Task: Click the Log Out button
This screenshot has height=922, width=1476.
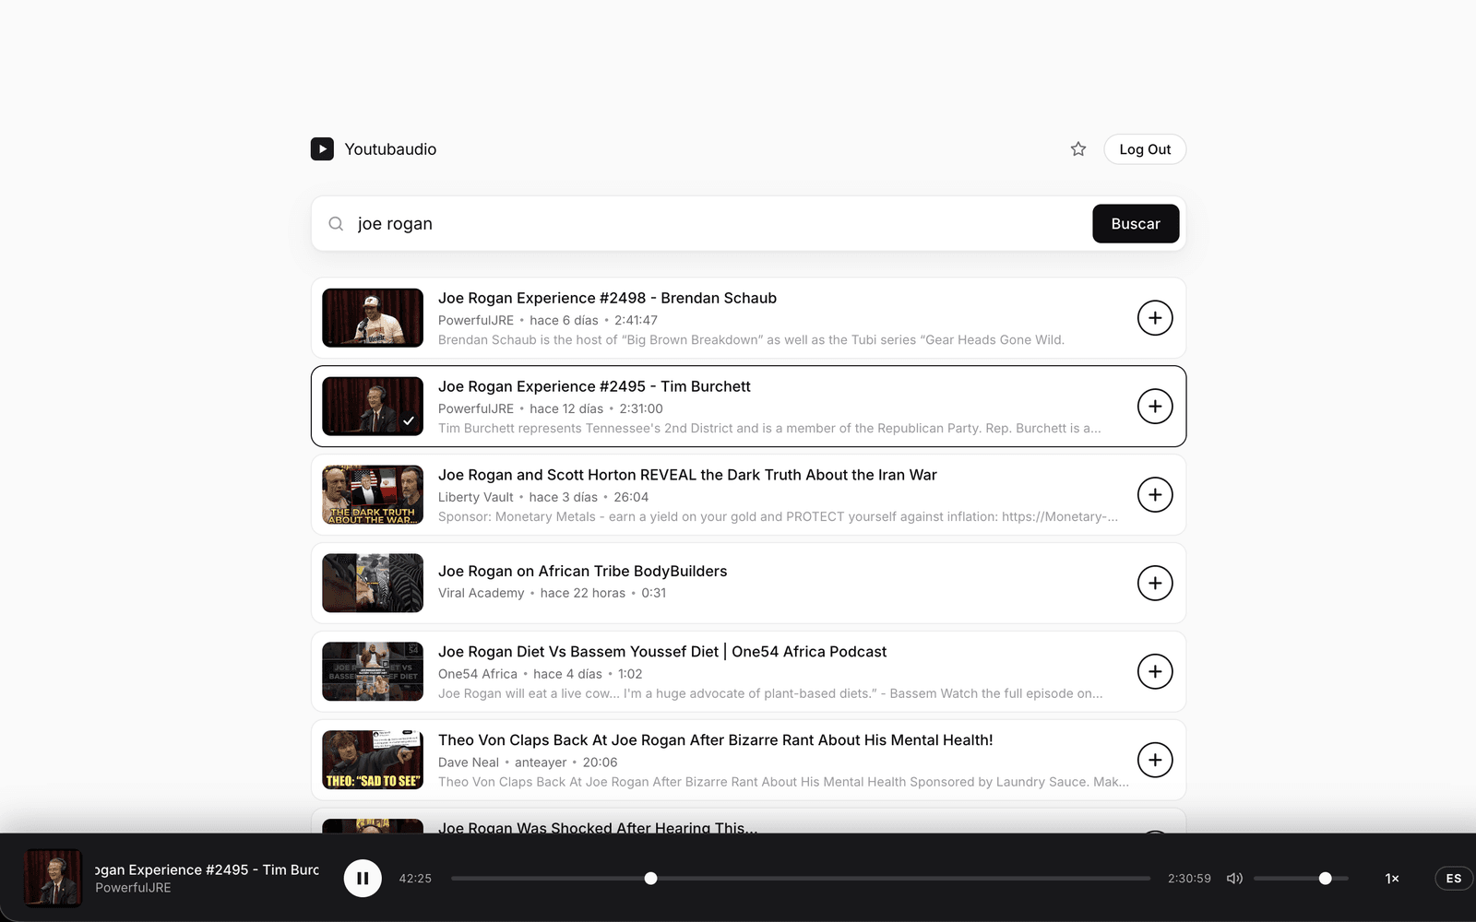Action: click(1145, 149)
